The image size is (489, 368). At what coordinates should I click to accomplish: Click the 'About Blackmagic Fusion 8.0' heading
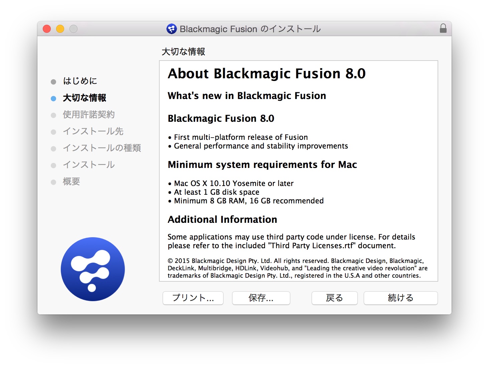267,74
